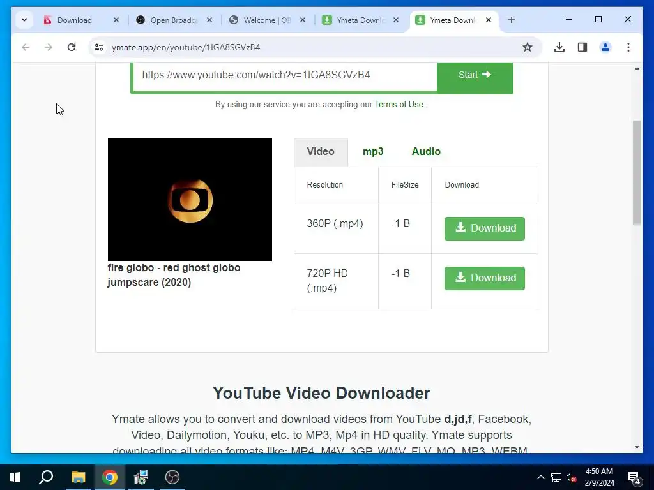Bookmark this page with the star icon
This screenshot has height=490, width=654.
pos(527,47)
